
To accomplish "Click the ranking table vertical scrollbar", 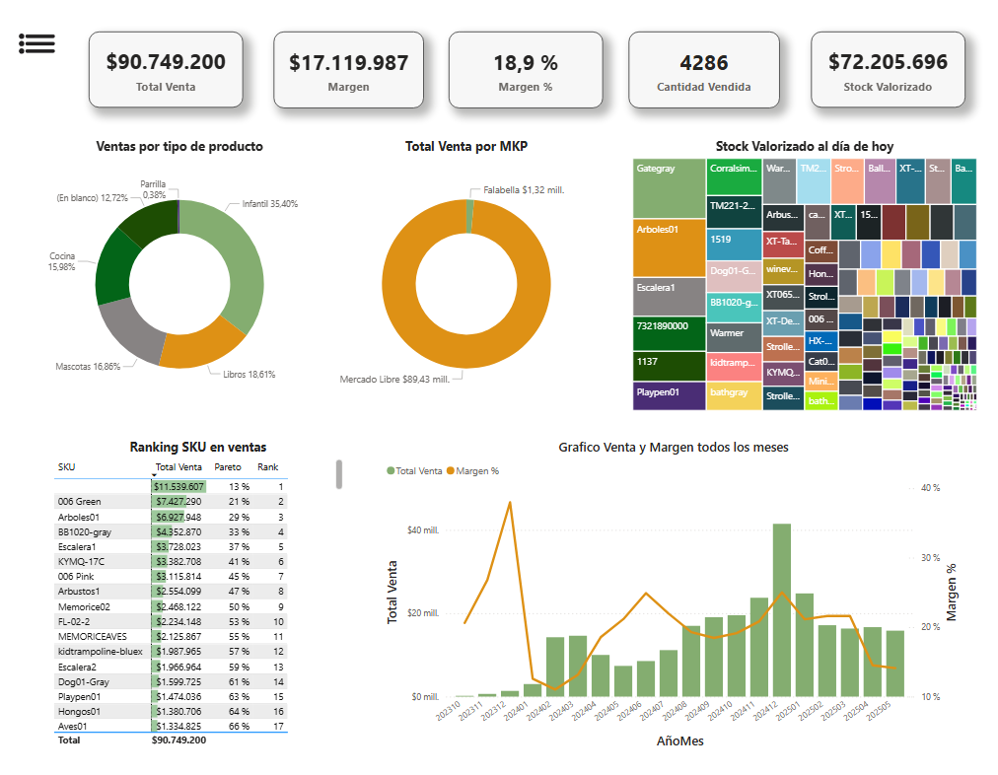I will pyautogui.click(x=339, y=473).
